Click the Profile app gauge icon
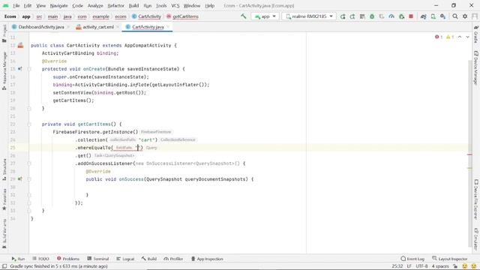The height and width of the screenshot is (270, 480). 391,16
